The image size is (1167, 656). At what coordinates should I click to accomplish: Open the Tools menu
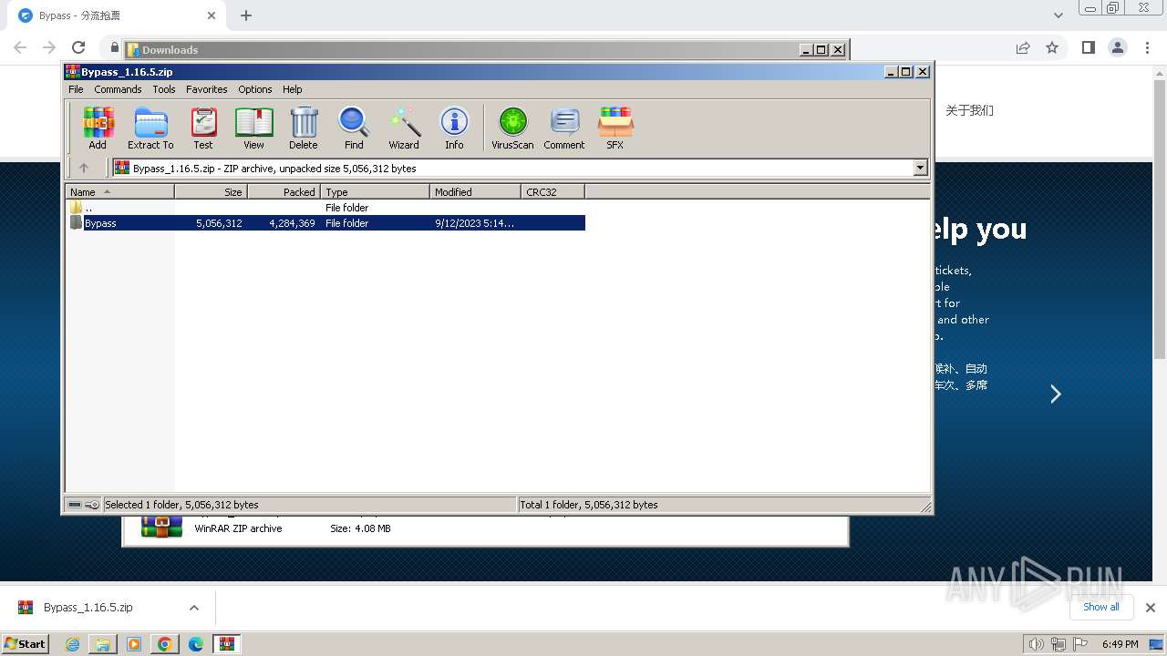tap(164, 89)
